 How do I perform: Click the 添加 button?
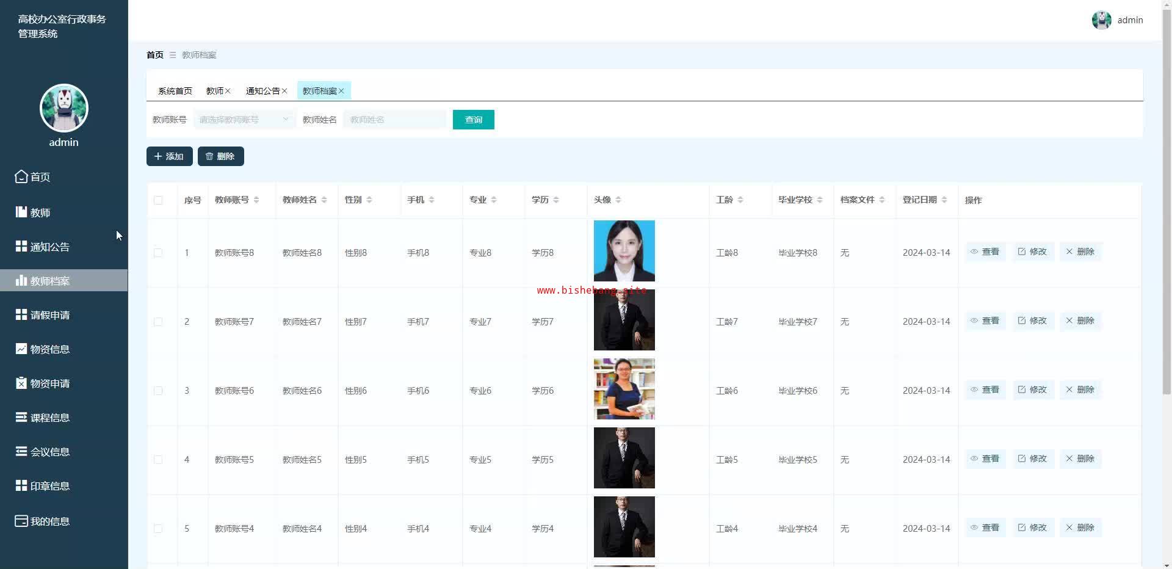point(169,156)
